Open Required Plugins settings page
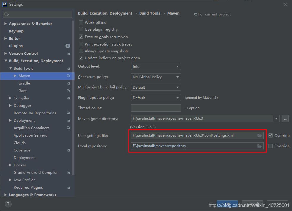This screenshot has width=292, height=211. coord(28,187)
